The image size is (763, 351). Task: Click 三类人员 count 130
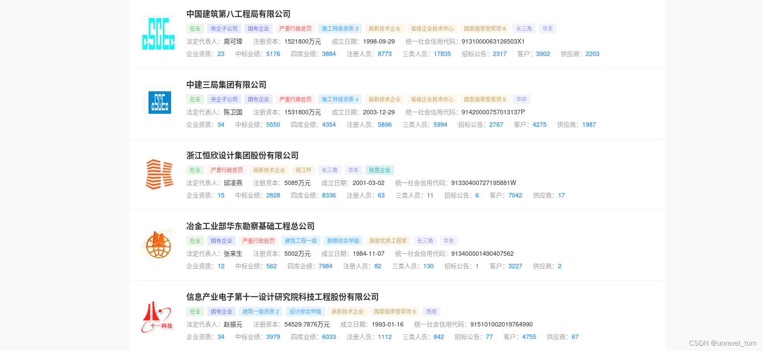click(x=428, y=266)
